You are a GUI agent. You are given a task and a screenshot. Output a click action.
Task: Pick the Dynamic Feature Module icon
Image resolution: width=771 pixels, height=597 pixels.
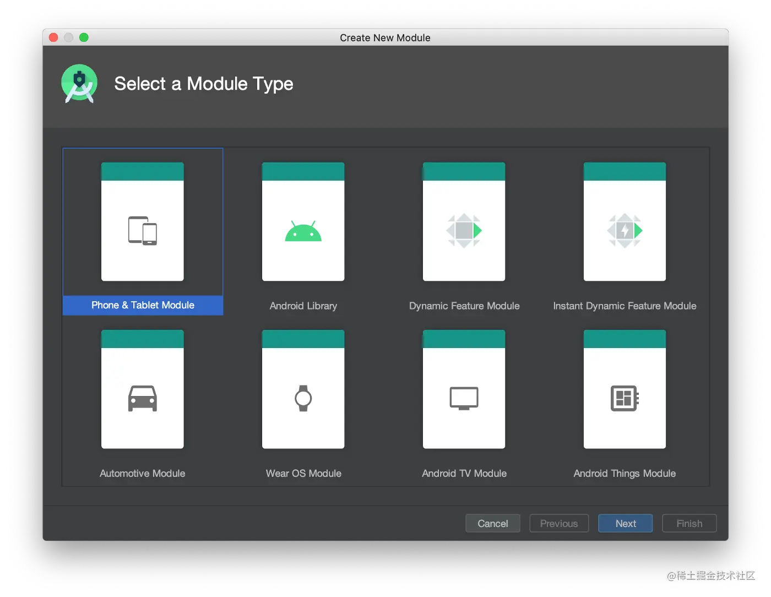pyautogui.click(x=464, y=230)
